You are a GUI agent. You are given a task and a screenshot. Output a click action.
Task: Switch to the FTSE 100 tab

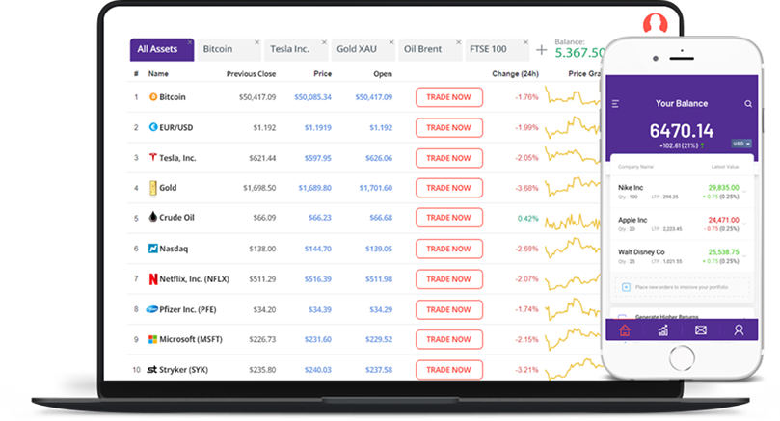[498, 50]
